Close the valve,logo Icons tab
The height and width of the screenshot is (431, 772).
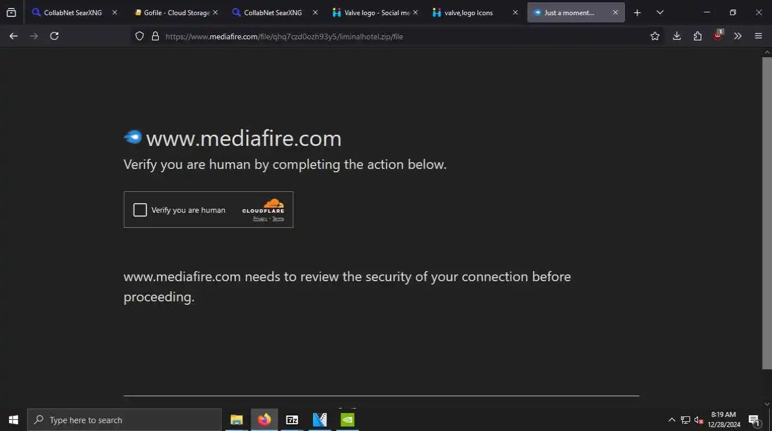[x=515, y=12]
